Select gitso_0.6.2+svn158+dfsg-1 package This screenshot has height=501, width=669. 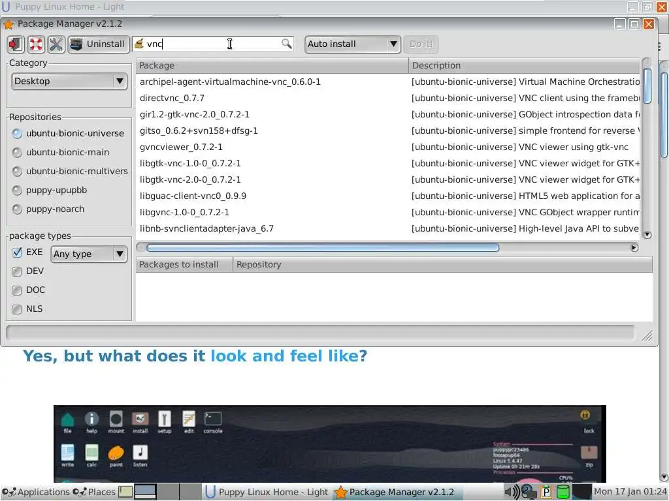coord(388,130)
